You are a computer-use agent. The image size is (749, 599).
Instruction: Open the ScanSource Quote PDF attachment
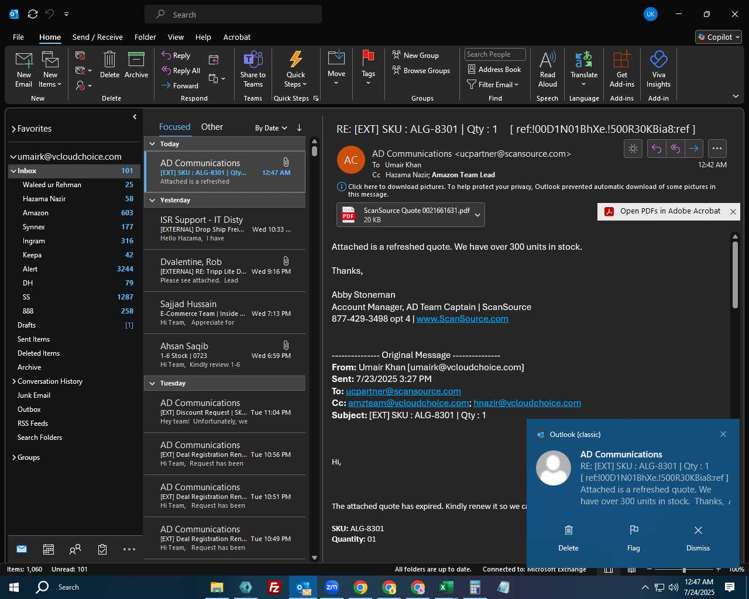(404, 215)
